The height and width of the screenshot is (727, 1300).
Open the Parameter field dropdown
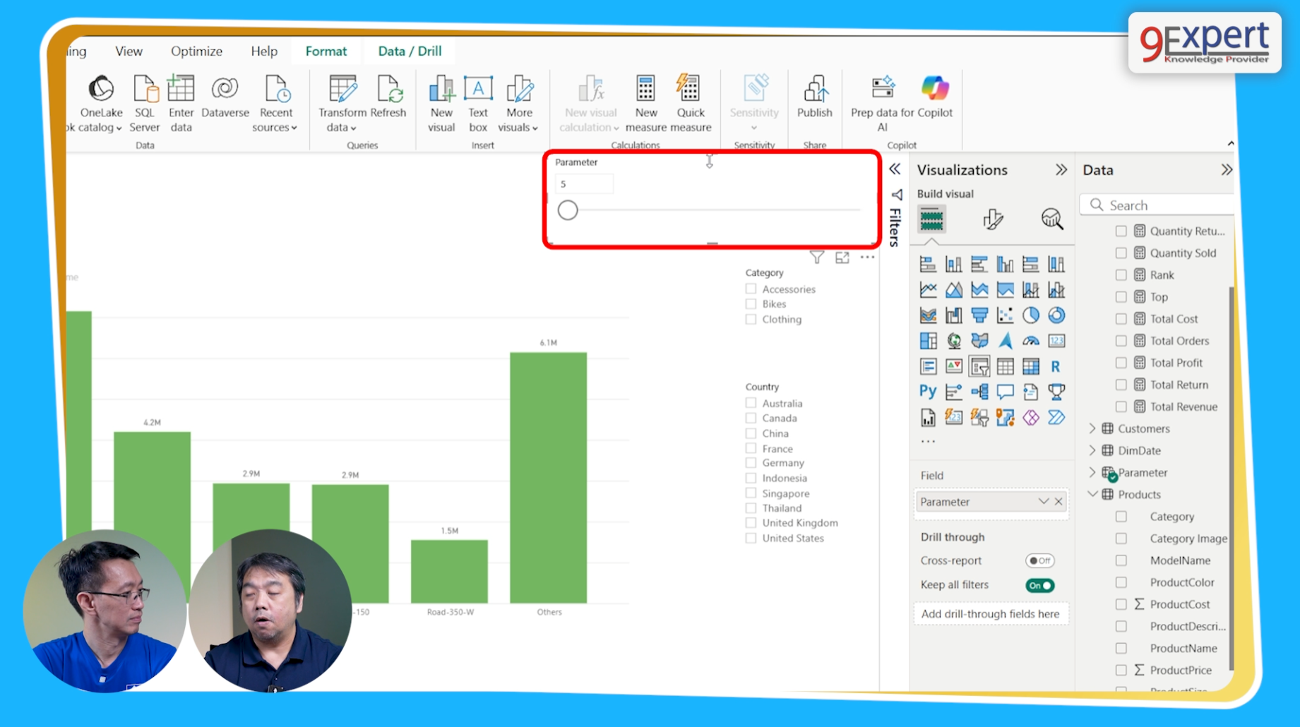[x=1044, y=502]
